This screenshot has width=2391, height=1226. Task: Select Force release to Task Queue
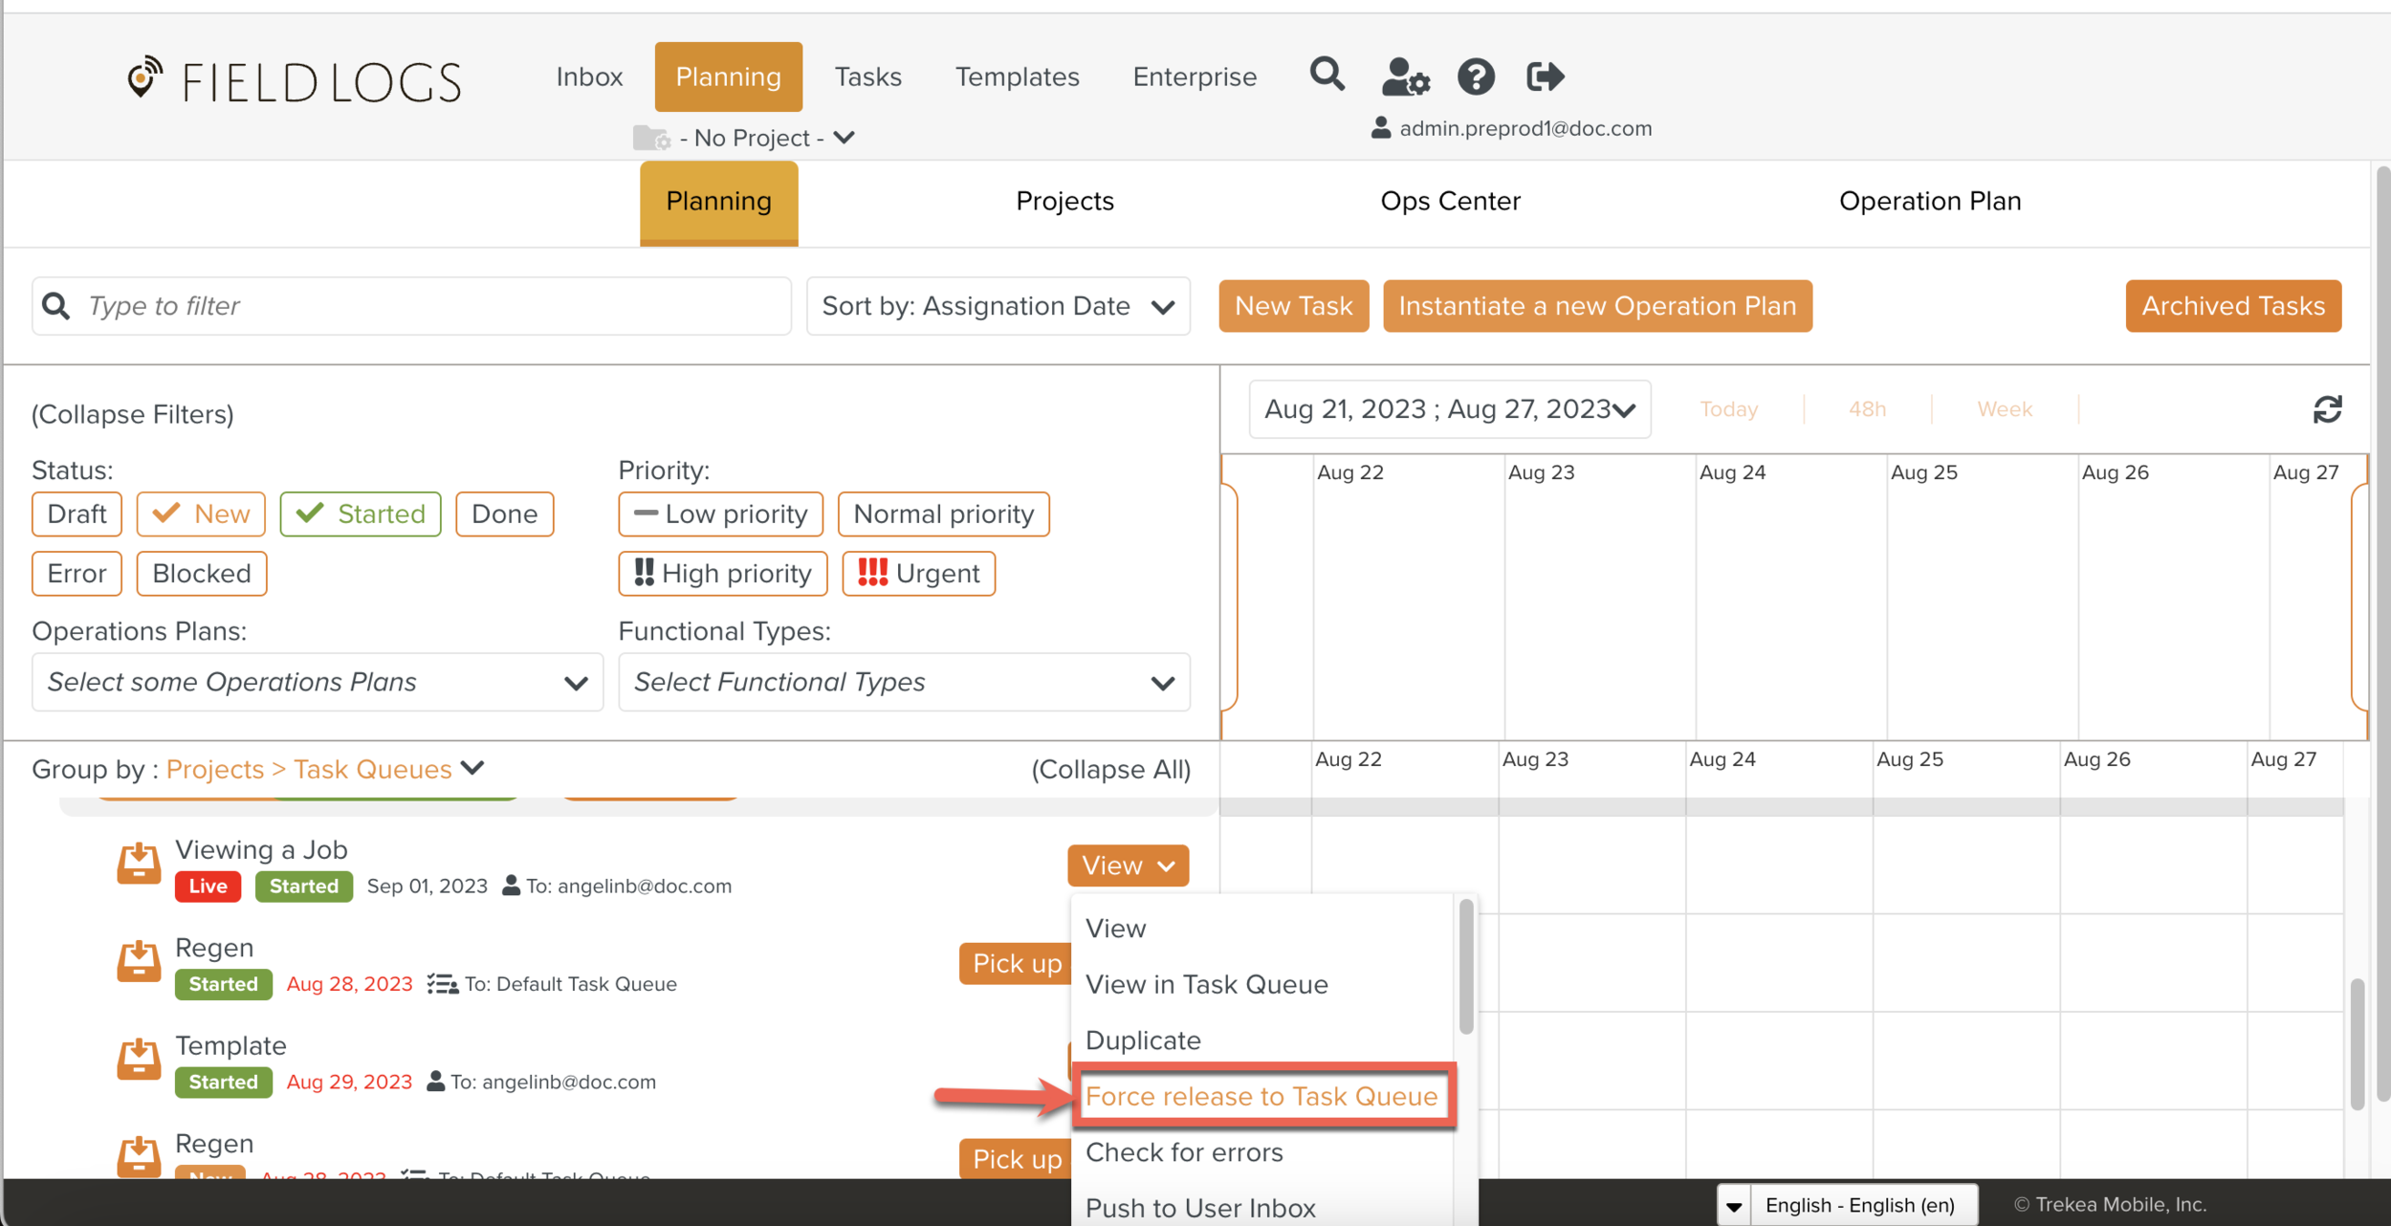[x=1261, y=1096]
